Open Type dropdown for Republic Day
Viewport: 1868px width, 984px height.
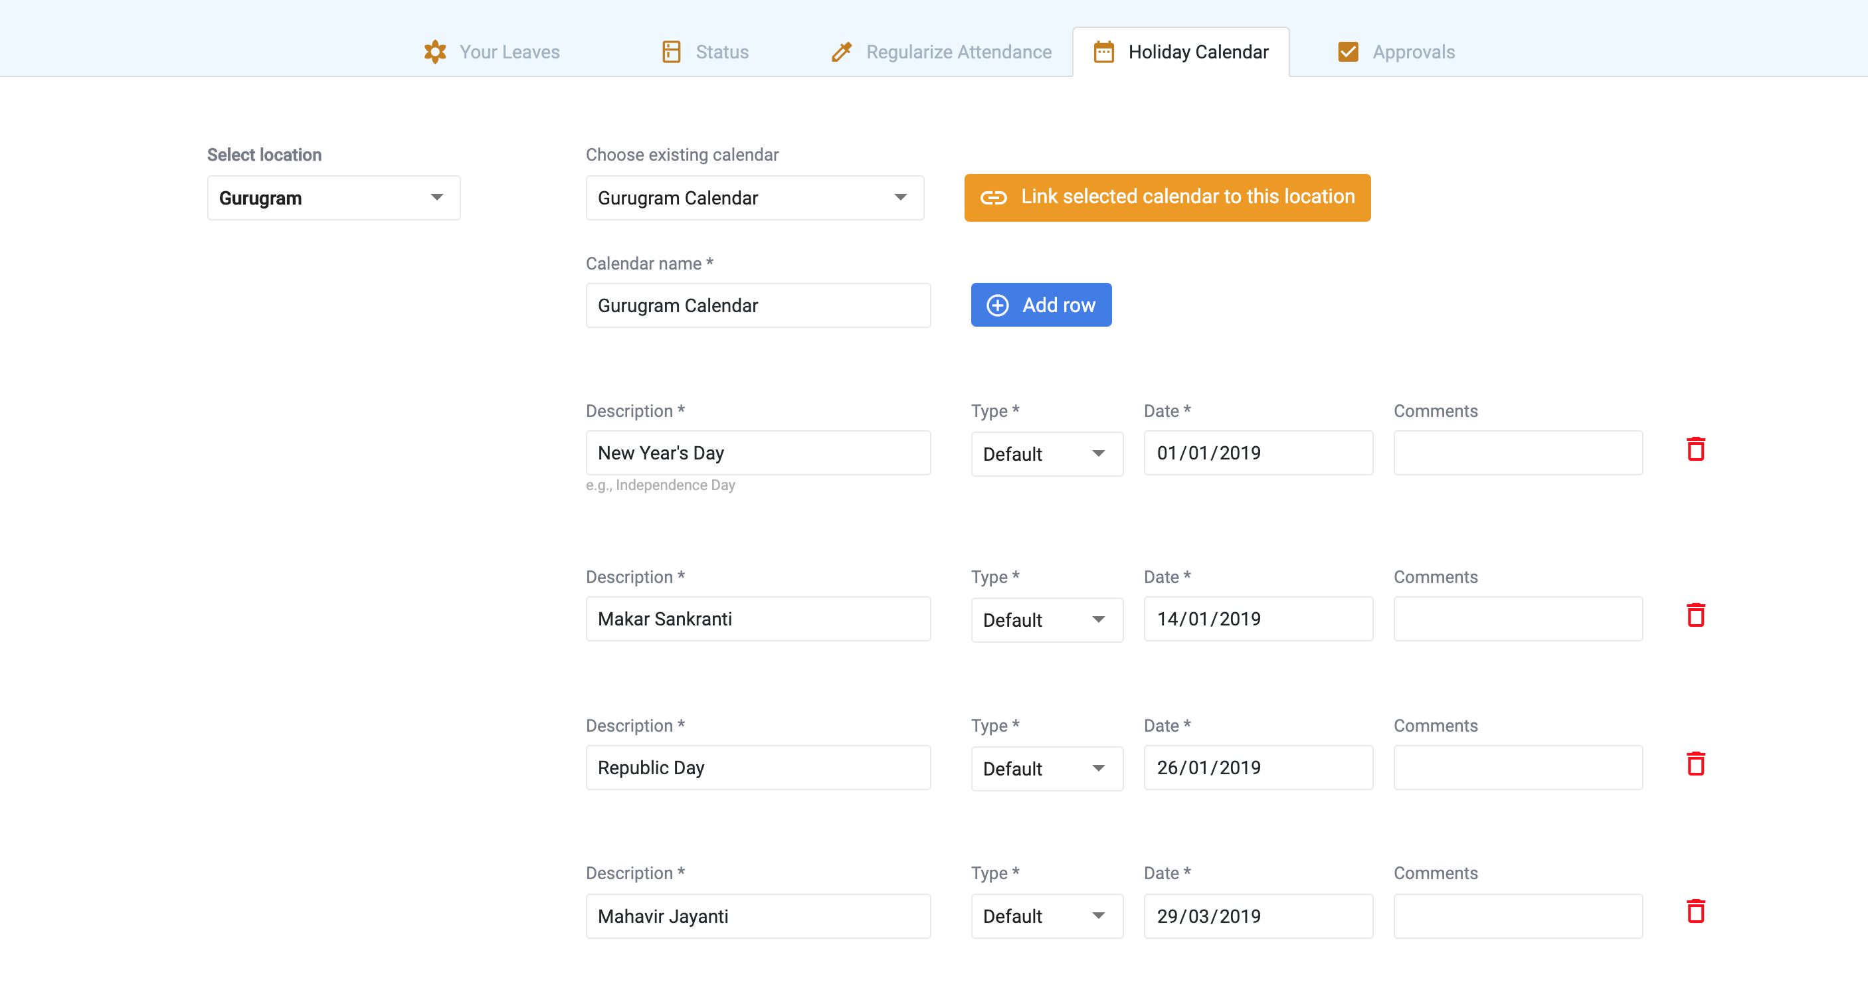(1047, 768)
